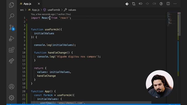Click the presenter webcam video circle
This screenshot has width=187, height=105.
pos(160,84)
